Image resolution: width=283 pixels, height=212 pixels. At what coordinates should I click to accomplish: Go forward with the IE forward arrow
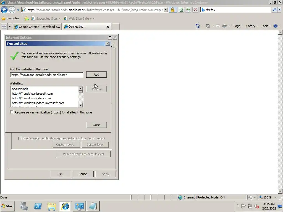12,10
